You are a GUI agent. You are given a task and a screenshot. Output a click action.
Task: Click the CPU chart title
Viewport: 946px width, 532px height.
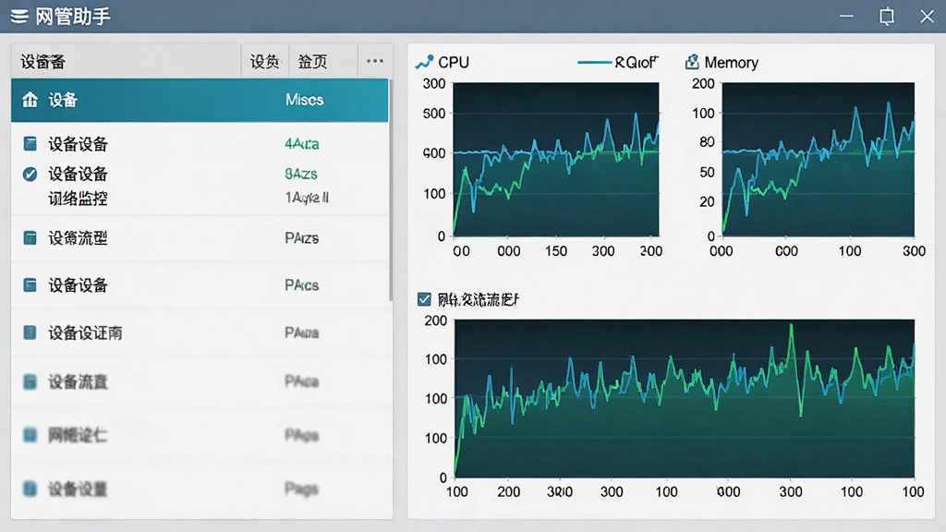[454, 62]
